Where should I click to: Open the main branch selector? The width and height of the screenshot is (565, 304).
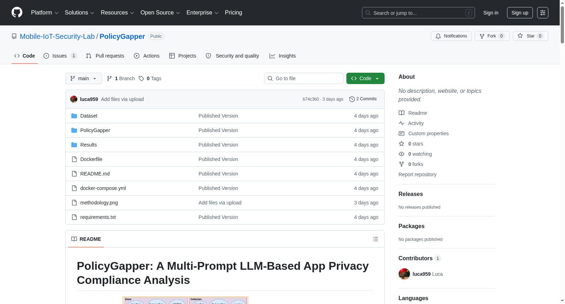coord(84,78)
